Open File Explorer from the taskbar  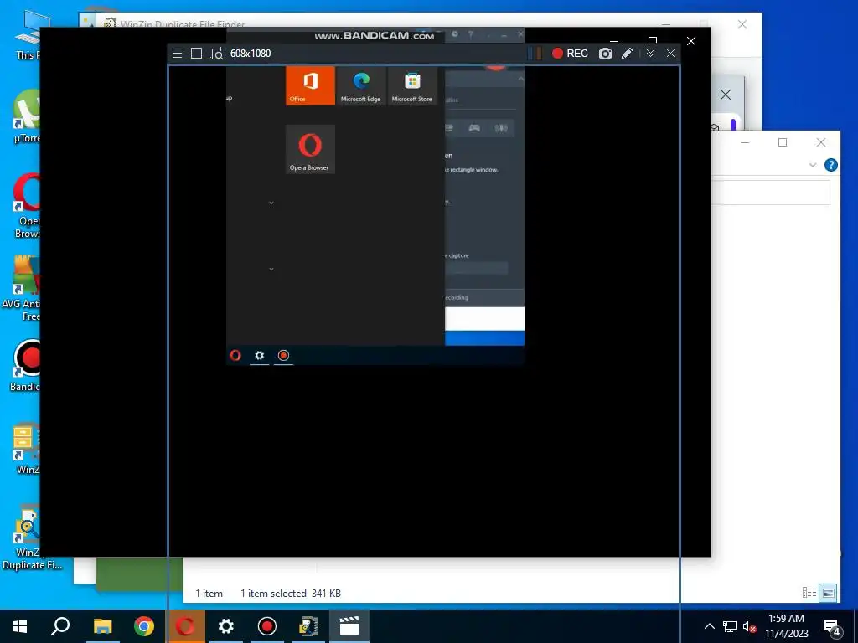coord(102,626)
